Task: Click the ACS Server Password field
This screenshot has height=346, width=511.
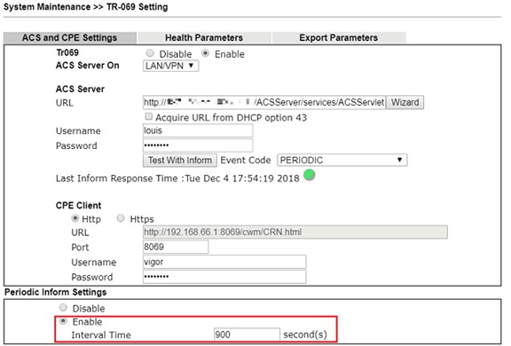Action: (198, 145)
